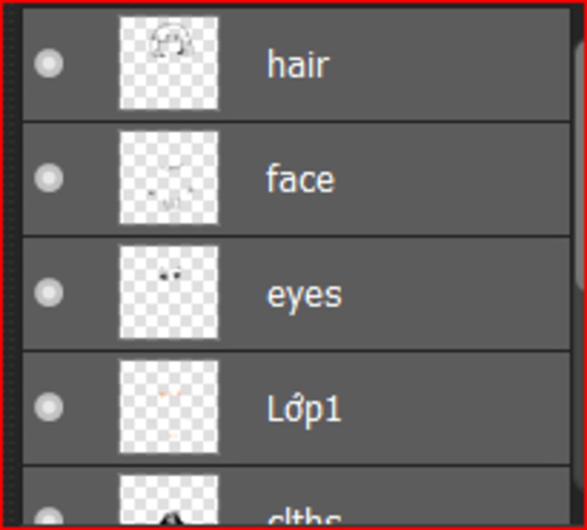Click blank area right of eyes label

(455, 294)
